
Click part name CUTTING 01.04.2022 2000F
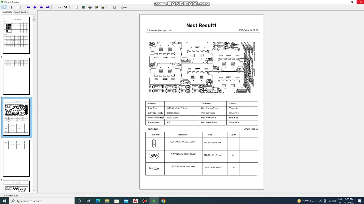183,154
